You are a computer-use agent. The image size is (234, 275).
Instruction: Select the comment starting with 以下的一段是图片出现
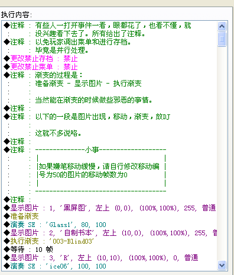(87, 117)
